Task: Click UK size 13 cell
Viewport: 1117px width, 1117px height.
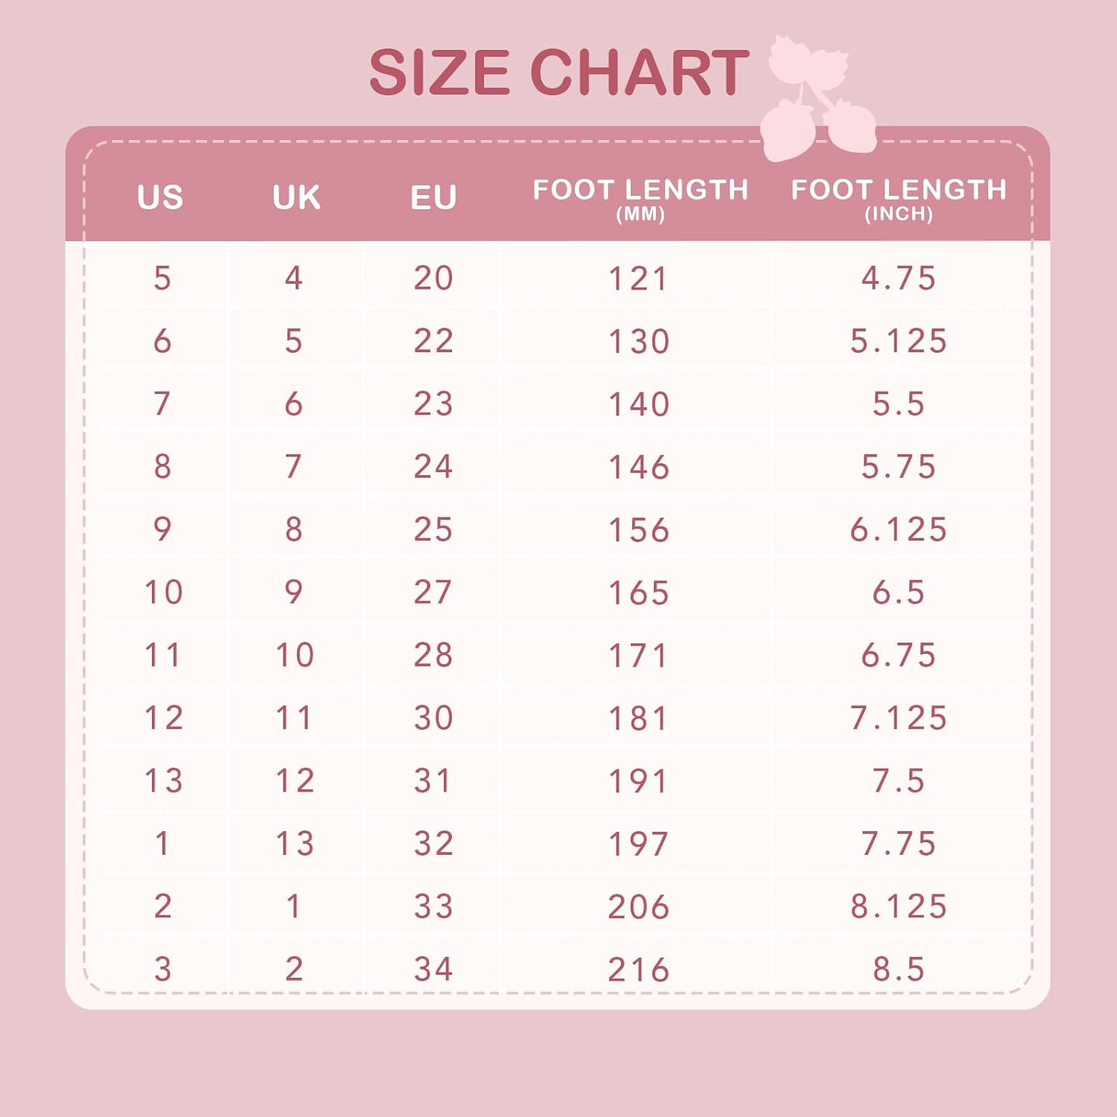Action: 295,844
